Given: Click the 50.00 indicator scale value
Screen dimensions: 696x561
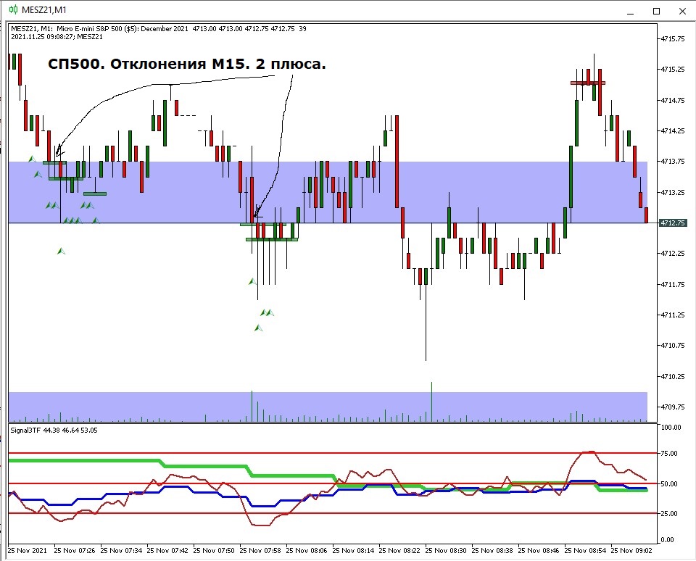Looking at the screenshot, I should click(669, 483).
